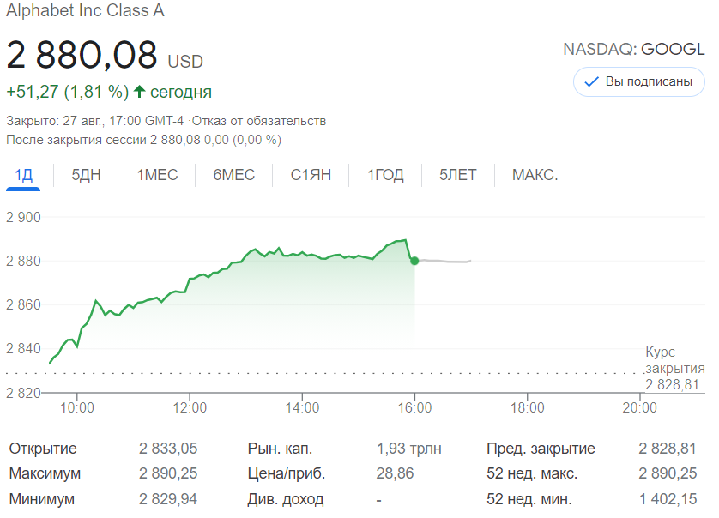Toggle the "Вы подписаны" follow button
The height and width of the screenshot is (518, 719).
638,82
